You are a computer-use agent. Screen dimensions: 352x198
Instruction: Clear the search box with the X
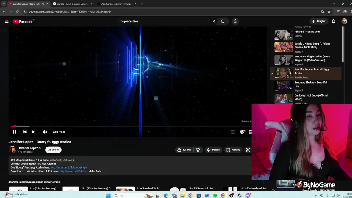214,21
